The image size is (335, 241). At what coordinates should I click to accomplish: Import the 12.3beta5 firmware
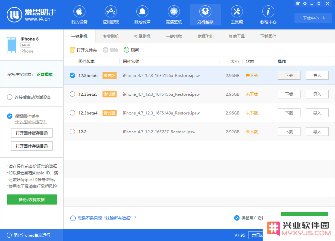click(x=317, y=94)
